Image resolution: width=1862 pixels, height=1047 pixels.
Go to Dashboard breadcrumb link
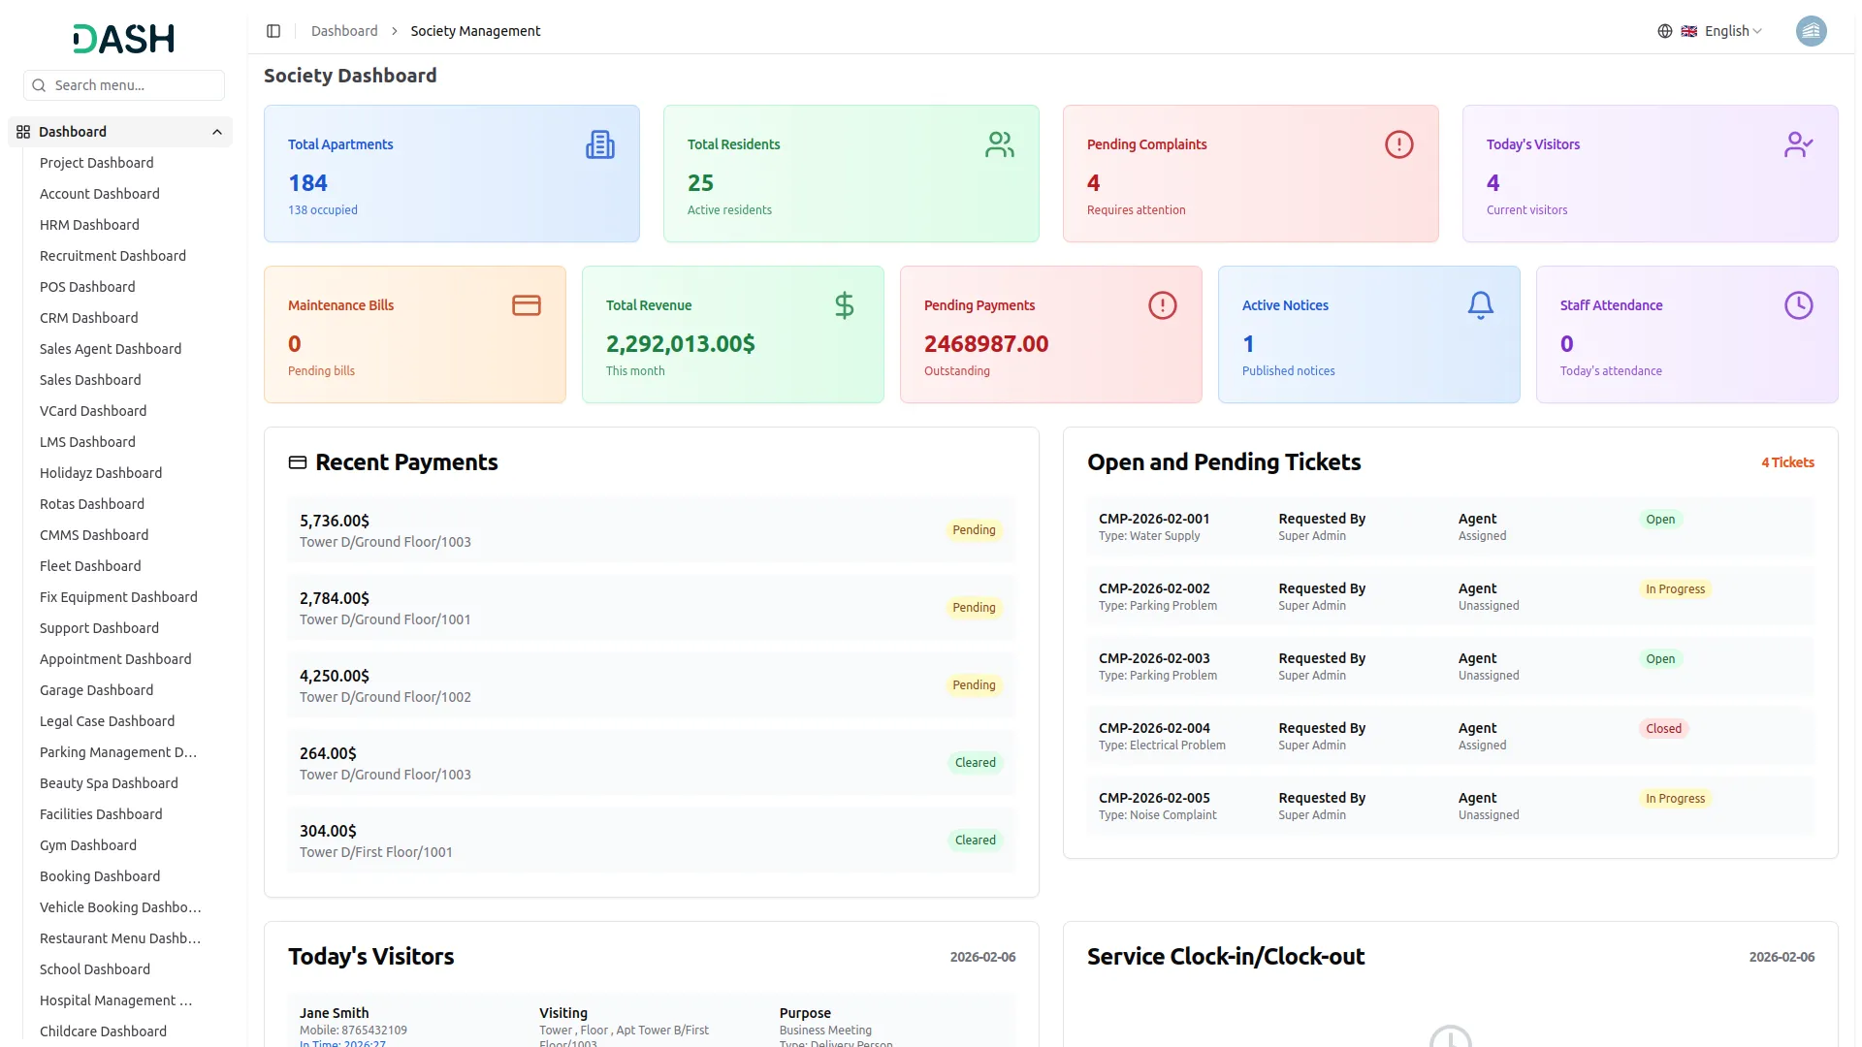click(344, 31)
